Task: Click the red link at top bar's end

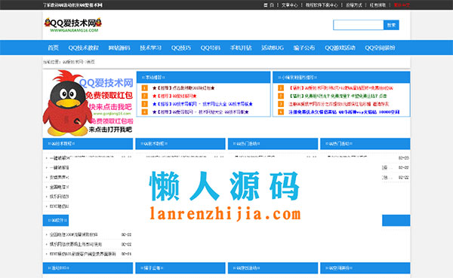Action: click(402, 5)
